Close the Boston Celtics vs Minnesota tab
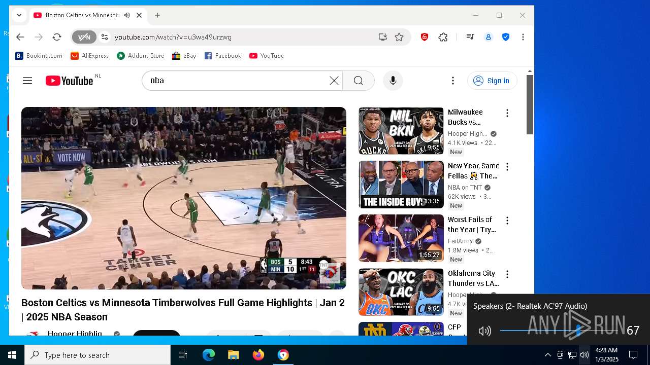Screen dimensions: 650x365 [x=139, y=15]
